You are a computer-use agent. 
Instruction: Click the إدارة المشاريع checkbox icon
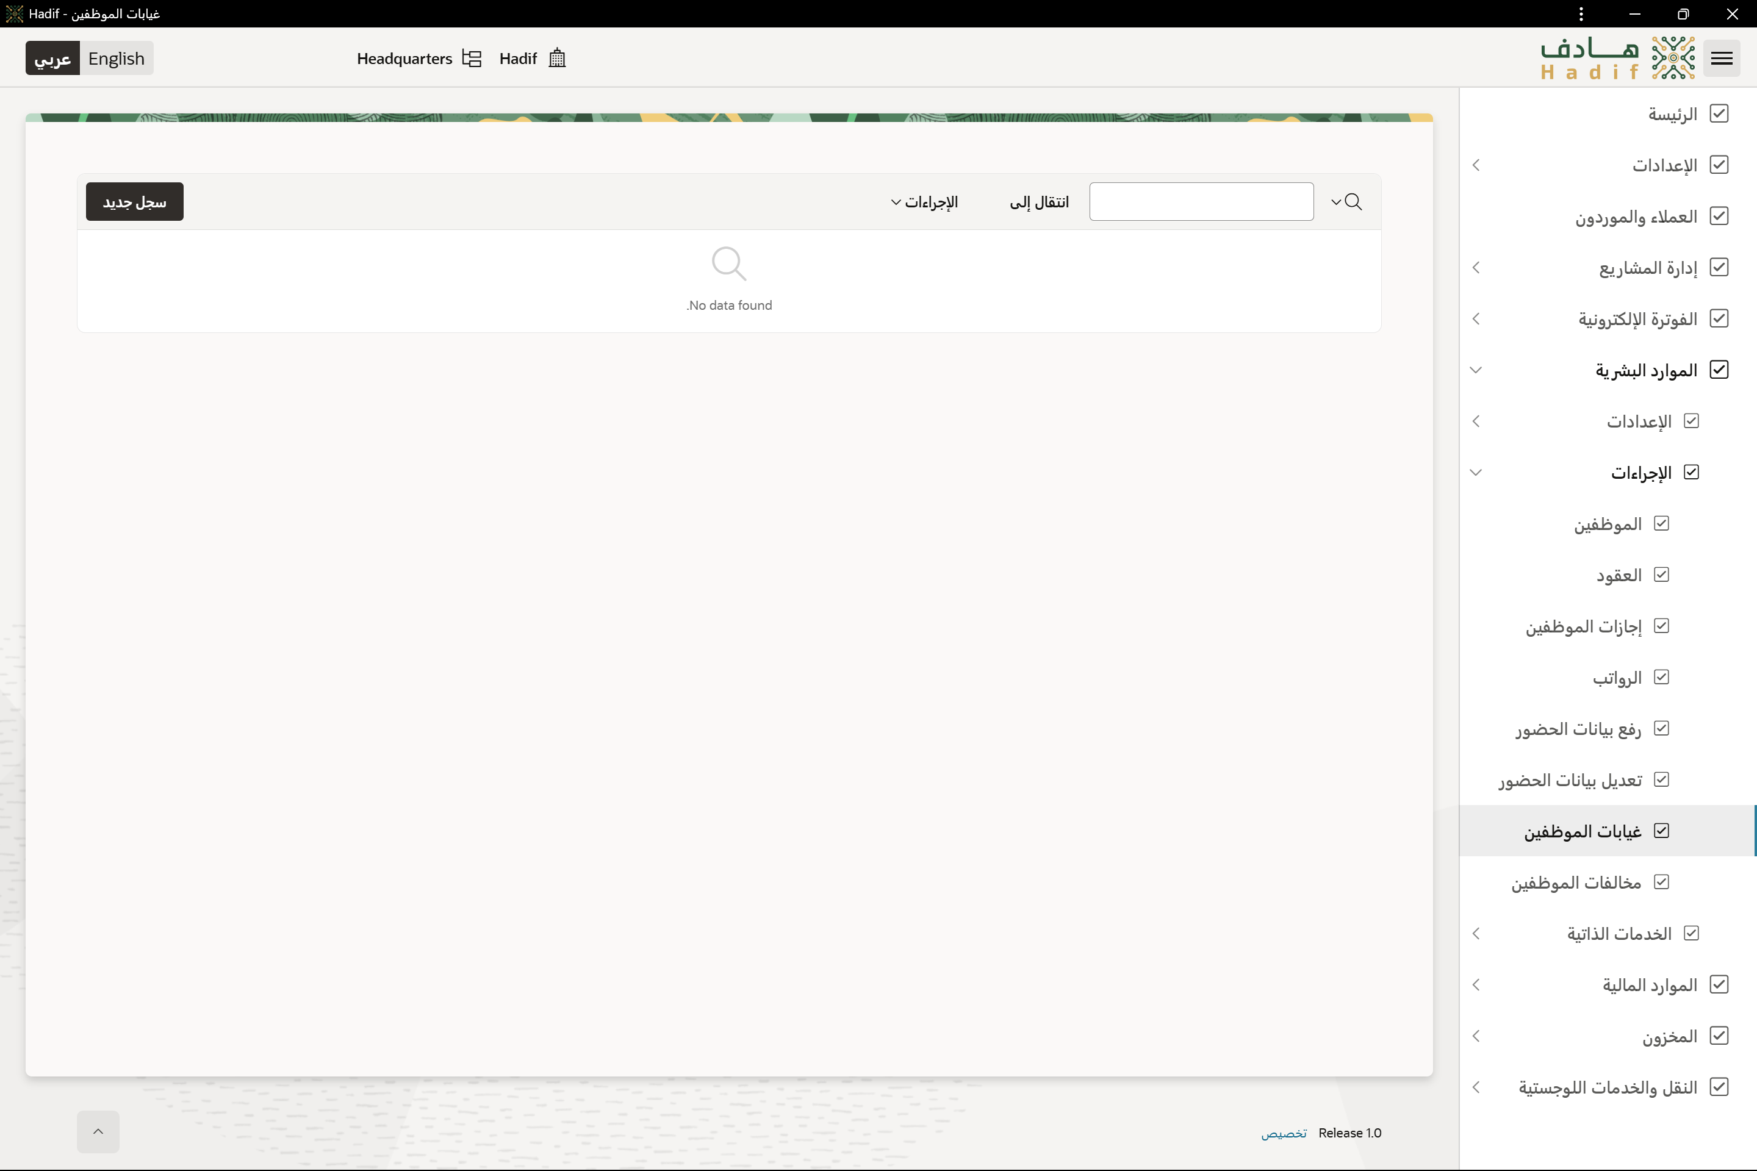(x=1719, y=267)
